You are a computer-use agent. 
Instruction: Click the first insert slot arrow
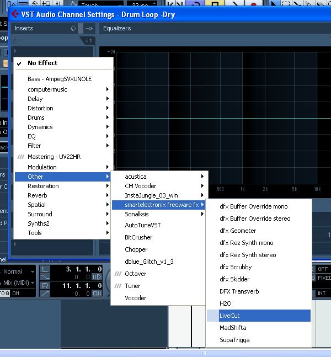[15, 51]
